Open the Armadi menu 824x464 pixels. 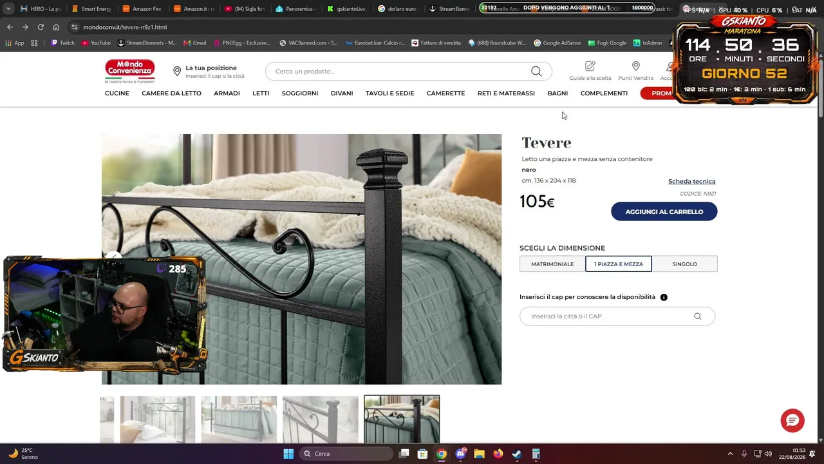click(x=227, y=93)
